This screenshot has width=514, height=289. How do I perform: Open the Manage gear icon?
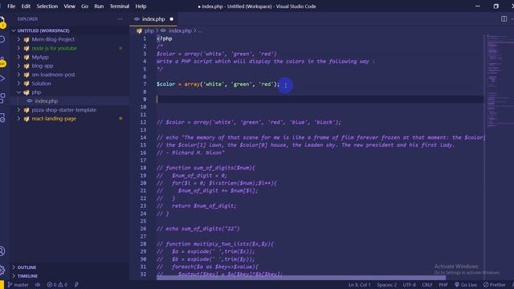coord(2,270)
